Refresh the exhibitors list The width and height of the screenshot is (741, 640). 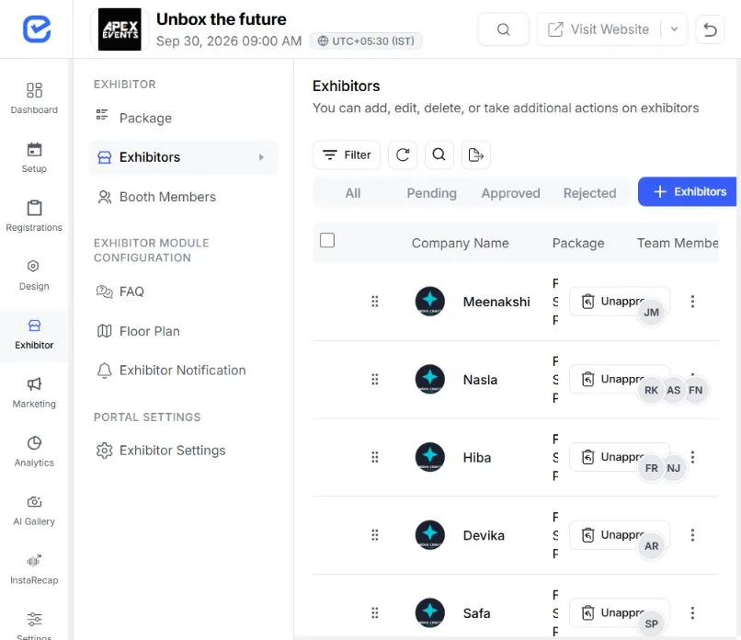tap(403, 155)
